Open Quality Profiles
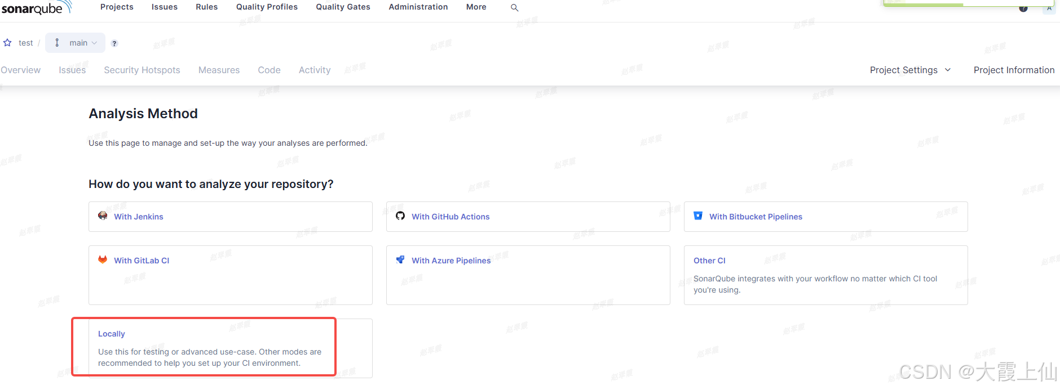The height and width of the screenshot is (390, 1060). pyautogui.click(x=267, y=7)
